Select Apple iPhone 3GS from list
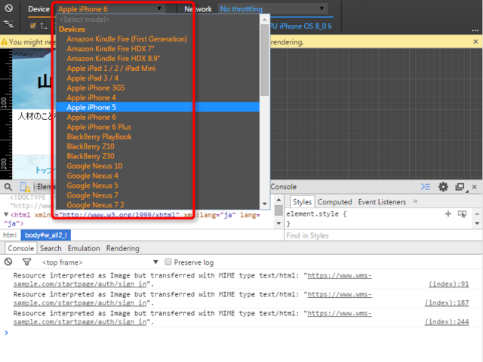 [158, 88]
